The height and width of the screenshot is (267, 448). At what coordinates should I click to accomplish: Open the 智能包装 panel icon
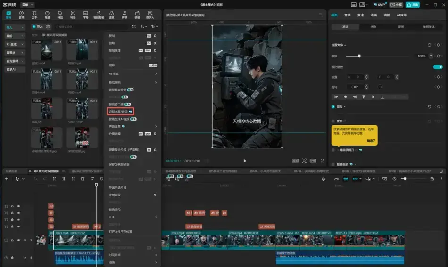tap(99, 15)
